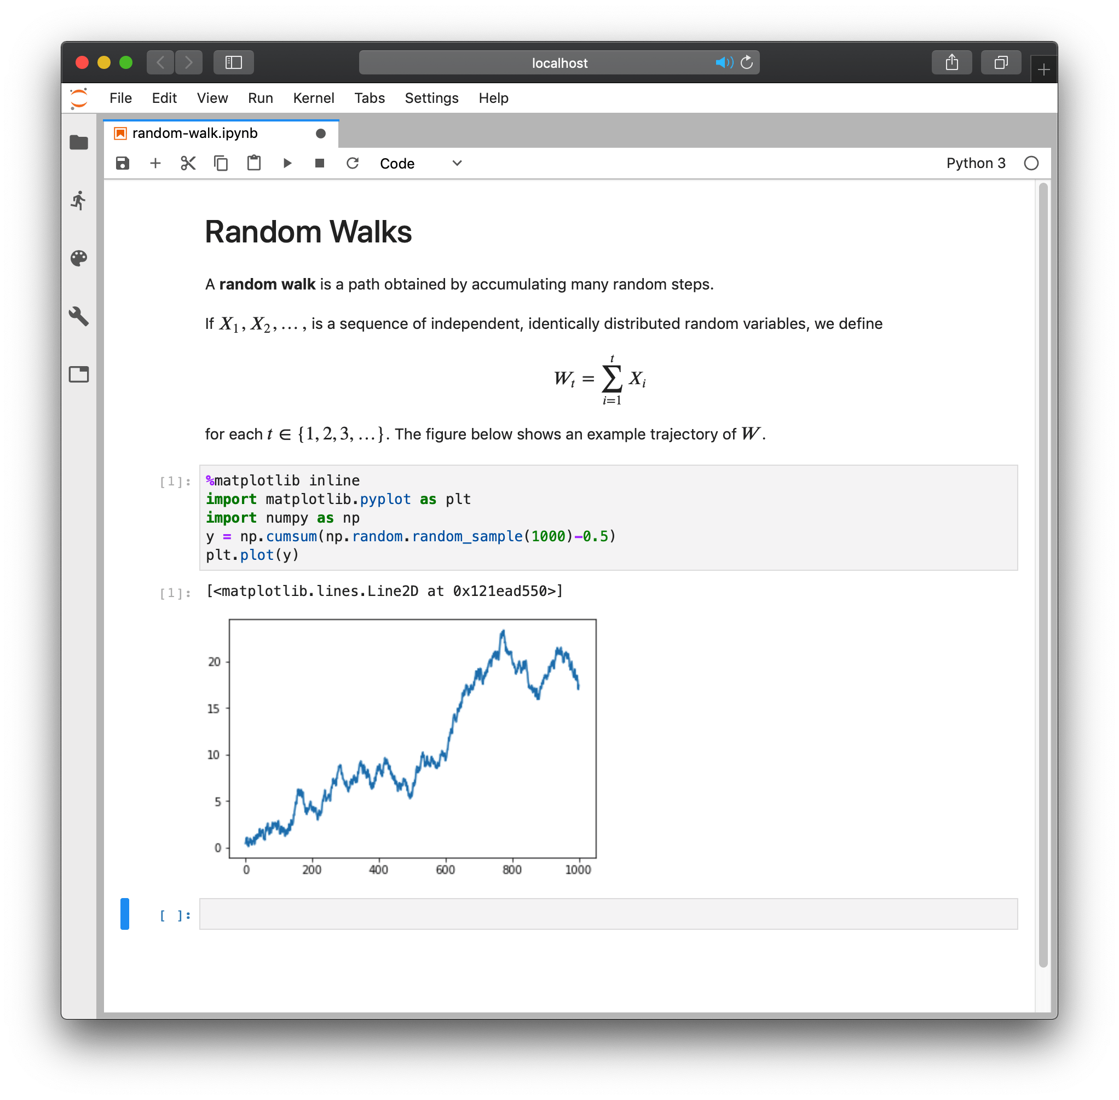Select the random-walk.ipynb tab

click(221, 134)
